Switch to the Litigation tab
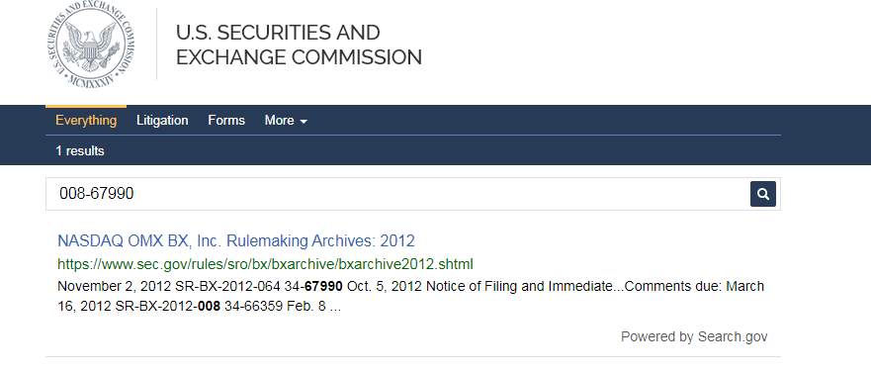 coord(162,120)
